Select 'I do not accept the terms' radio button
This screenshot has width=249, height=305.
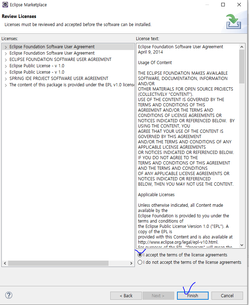pyautogui.click(x=140, y=262)
